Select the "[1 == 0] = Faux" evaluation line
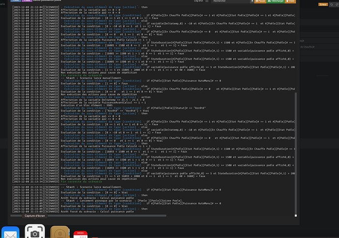Viewport: 339px width, 238px height. coord(94,83)
